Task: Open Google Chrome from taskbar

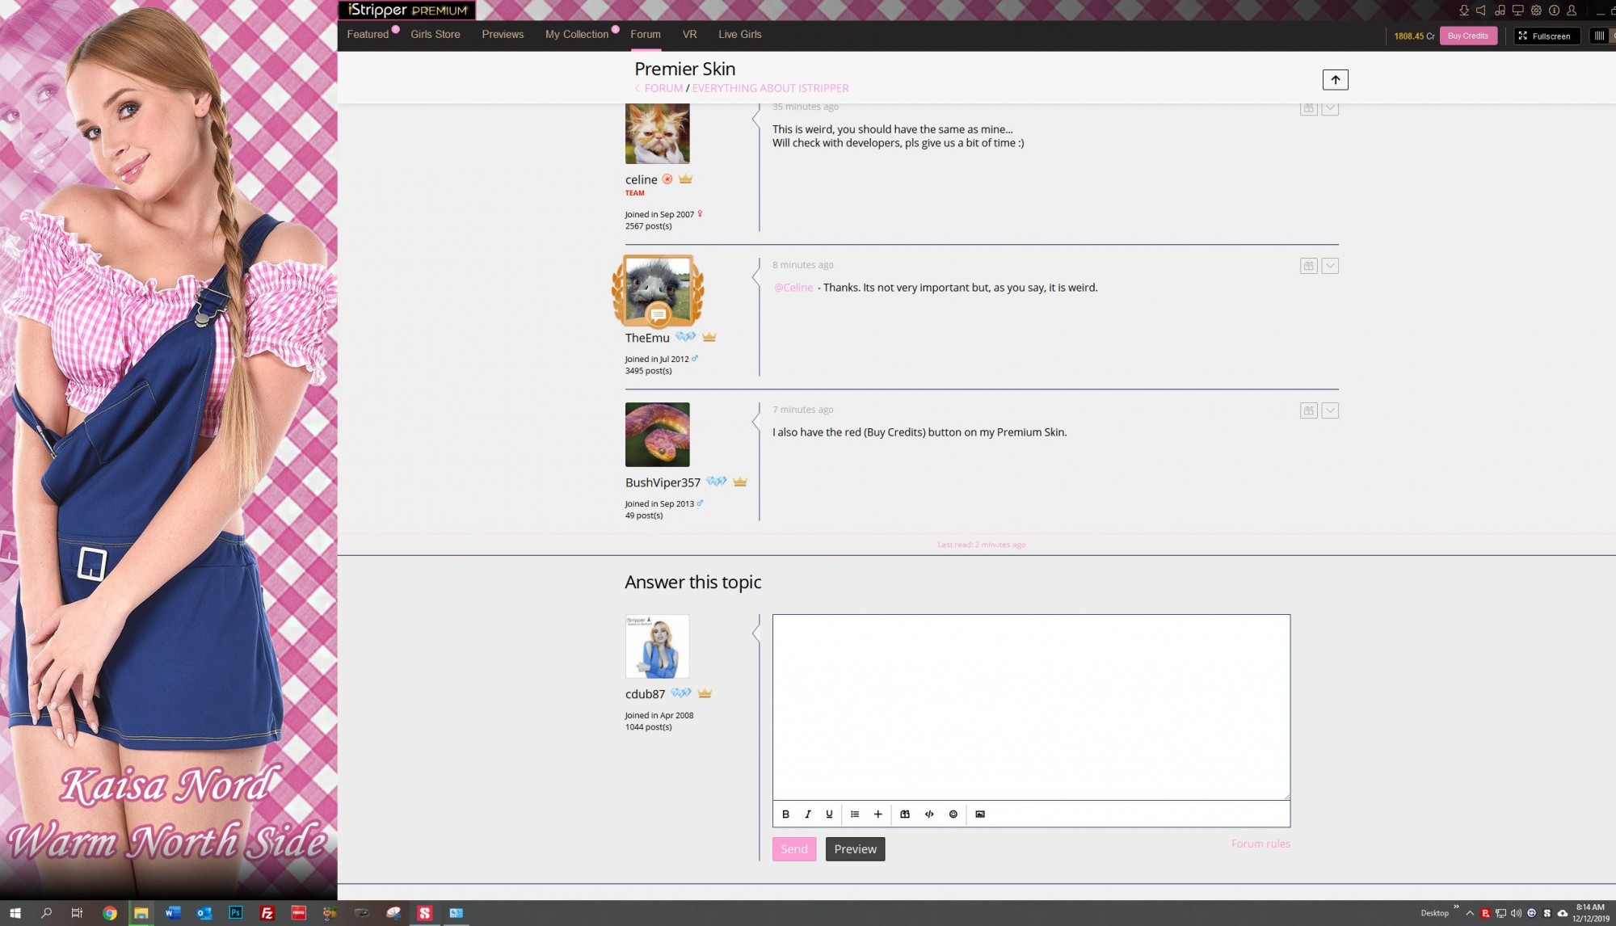Action: coord(109,913)
